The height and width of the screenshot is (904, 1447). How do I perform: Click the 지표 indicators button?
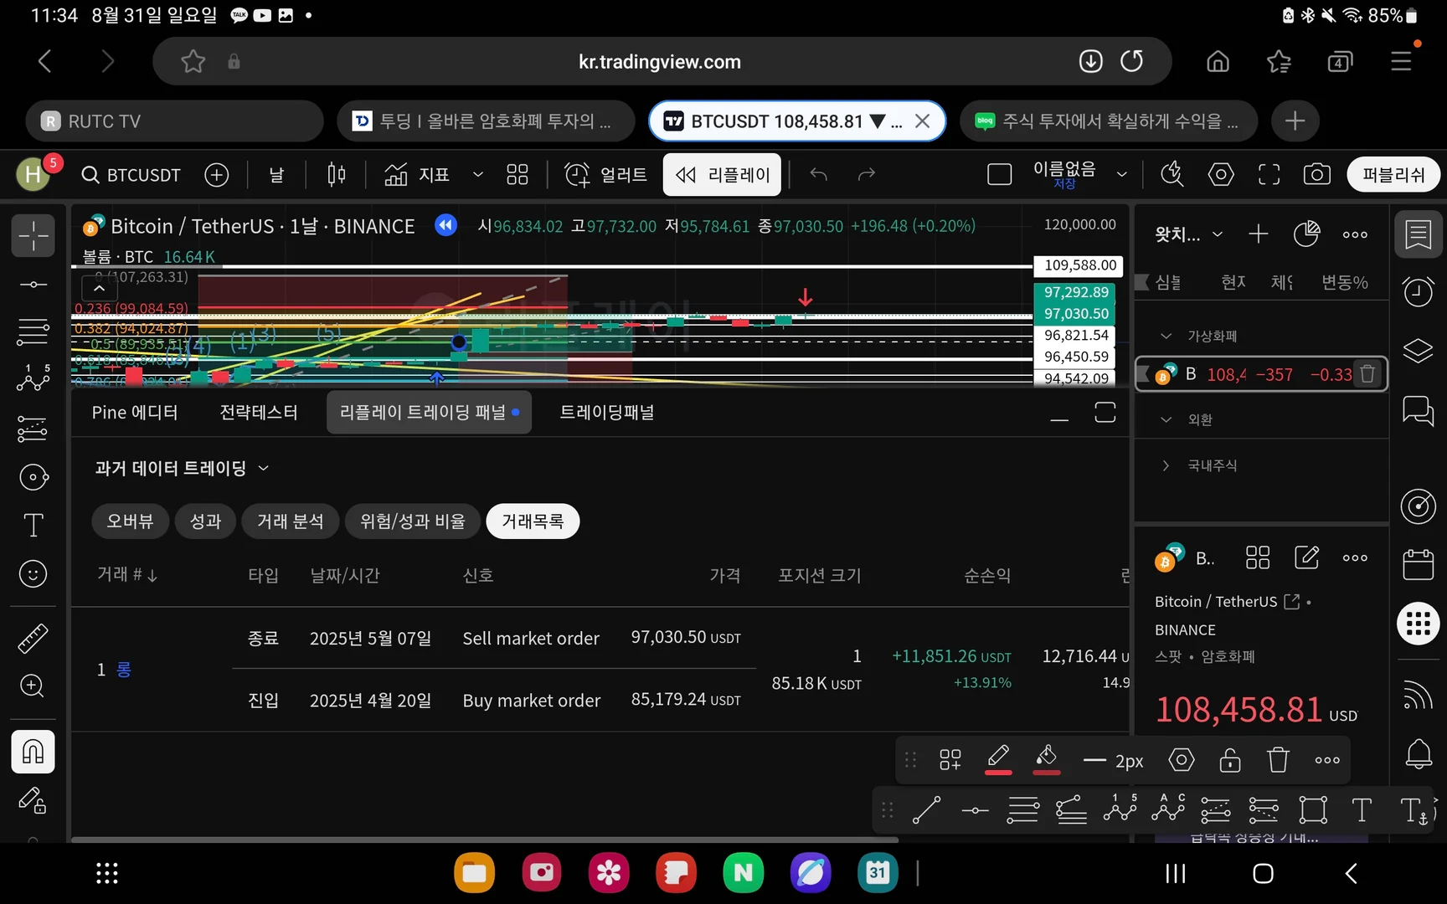click(x=417, y=174)
